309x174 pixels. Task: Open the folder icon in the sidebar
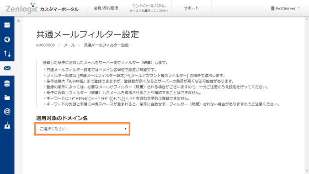[7, 98]
